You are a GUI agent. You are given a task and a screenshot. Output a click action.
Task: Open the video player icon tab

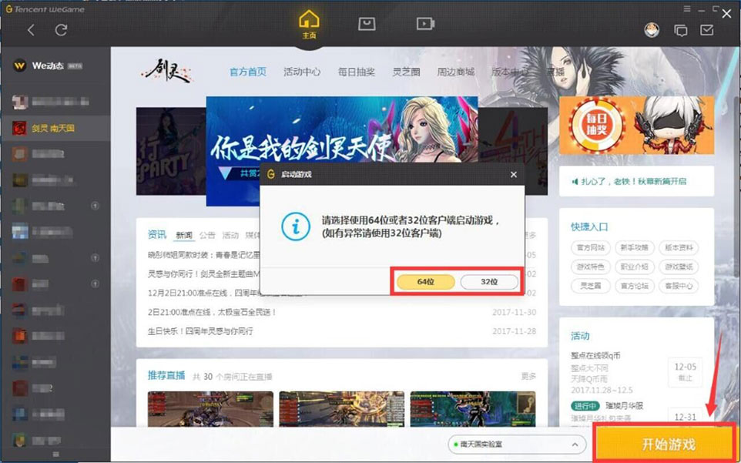[425, 24]
